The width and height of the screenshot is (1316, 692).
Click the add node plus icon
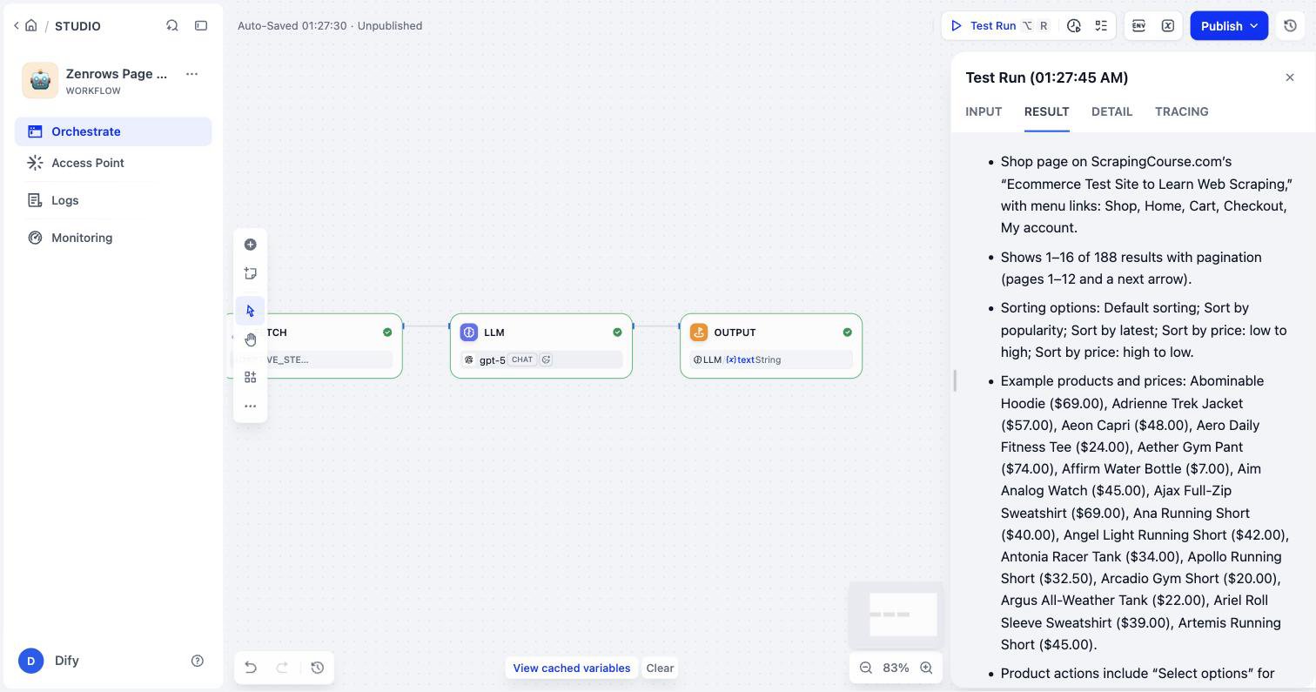click(250, 245)
